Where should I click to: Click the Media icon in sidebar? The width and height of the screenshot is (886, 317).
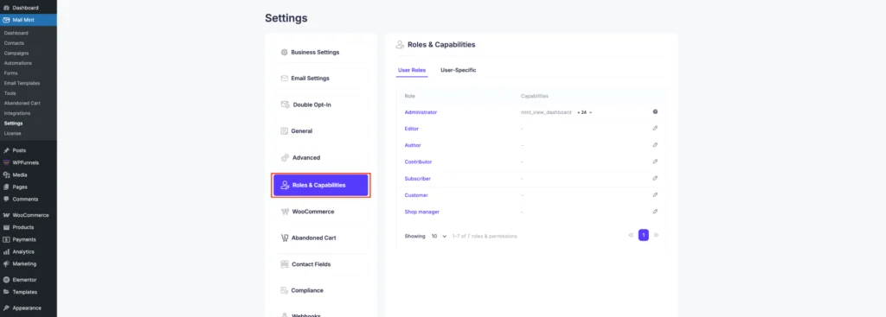click(x=6, y=174)
